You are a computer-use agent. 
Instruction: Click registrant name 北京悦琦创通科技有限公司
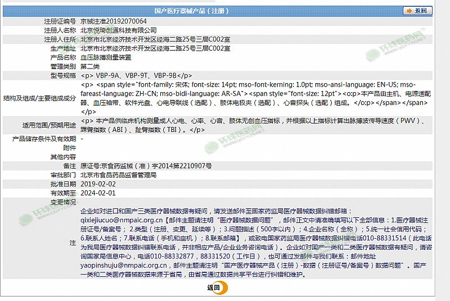pyautogui.click(x=118, y=30)
